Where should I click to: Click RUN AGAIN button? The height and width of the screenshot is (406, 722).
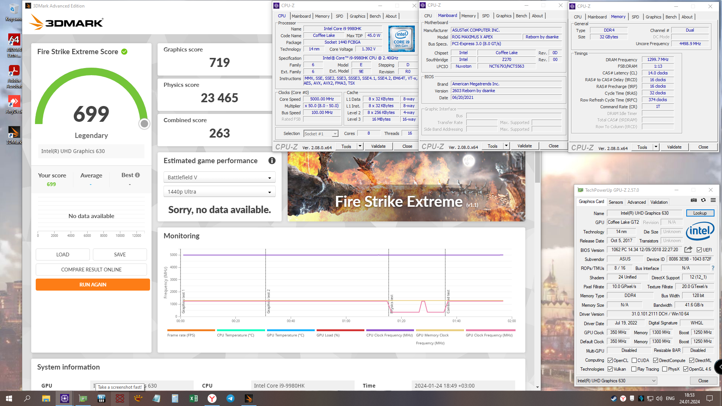[x=93, y=285]
